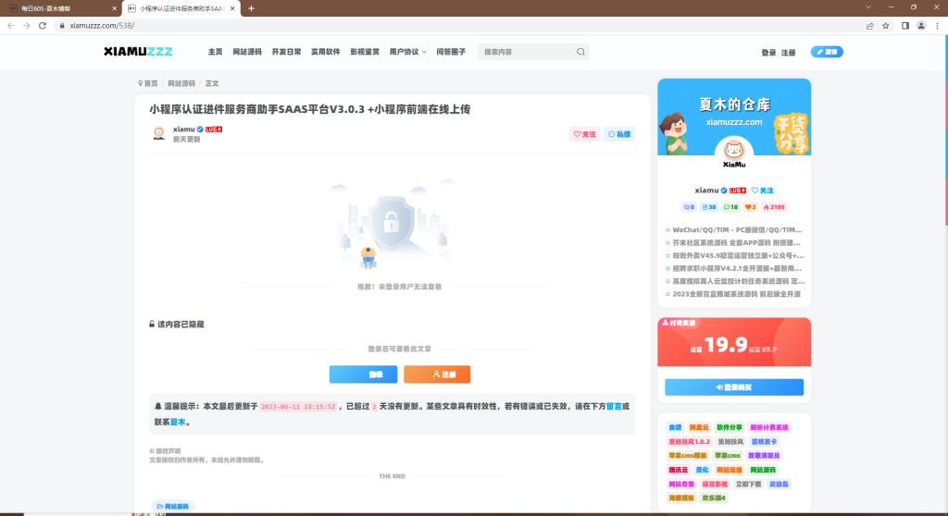This screenshot has width=948, height=516.
Task: Bookmark this page with star icon
Action: [886, 25]
